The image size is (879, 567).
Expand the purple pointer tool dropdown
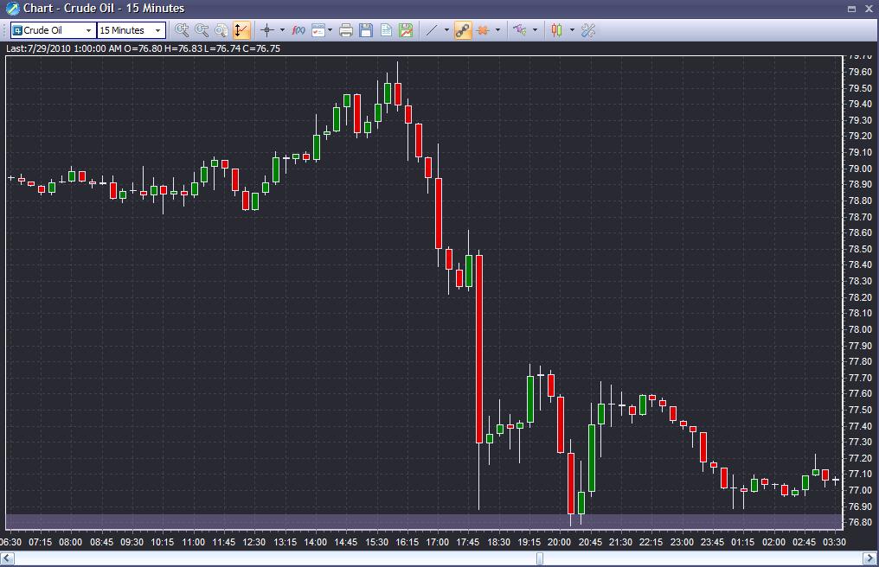click(535, 30)
